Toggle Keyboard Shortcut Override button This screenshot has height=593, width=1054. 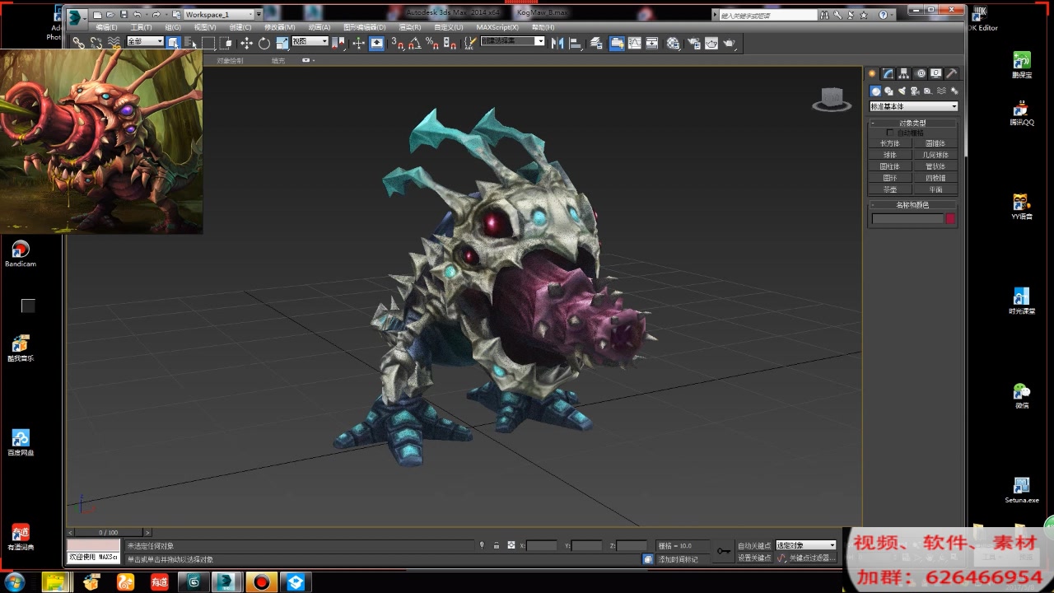[376, 43]
